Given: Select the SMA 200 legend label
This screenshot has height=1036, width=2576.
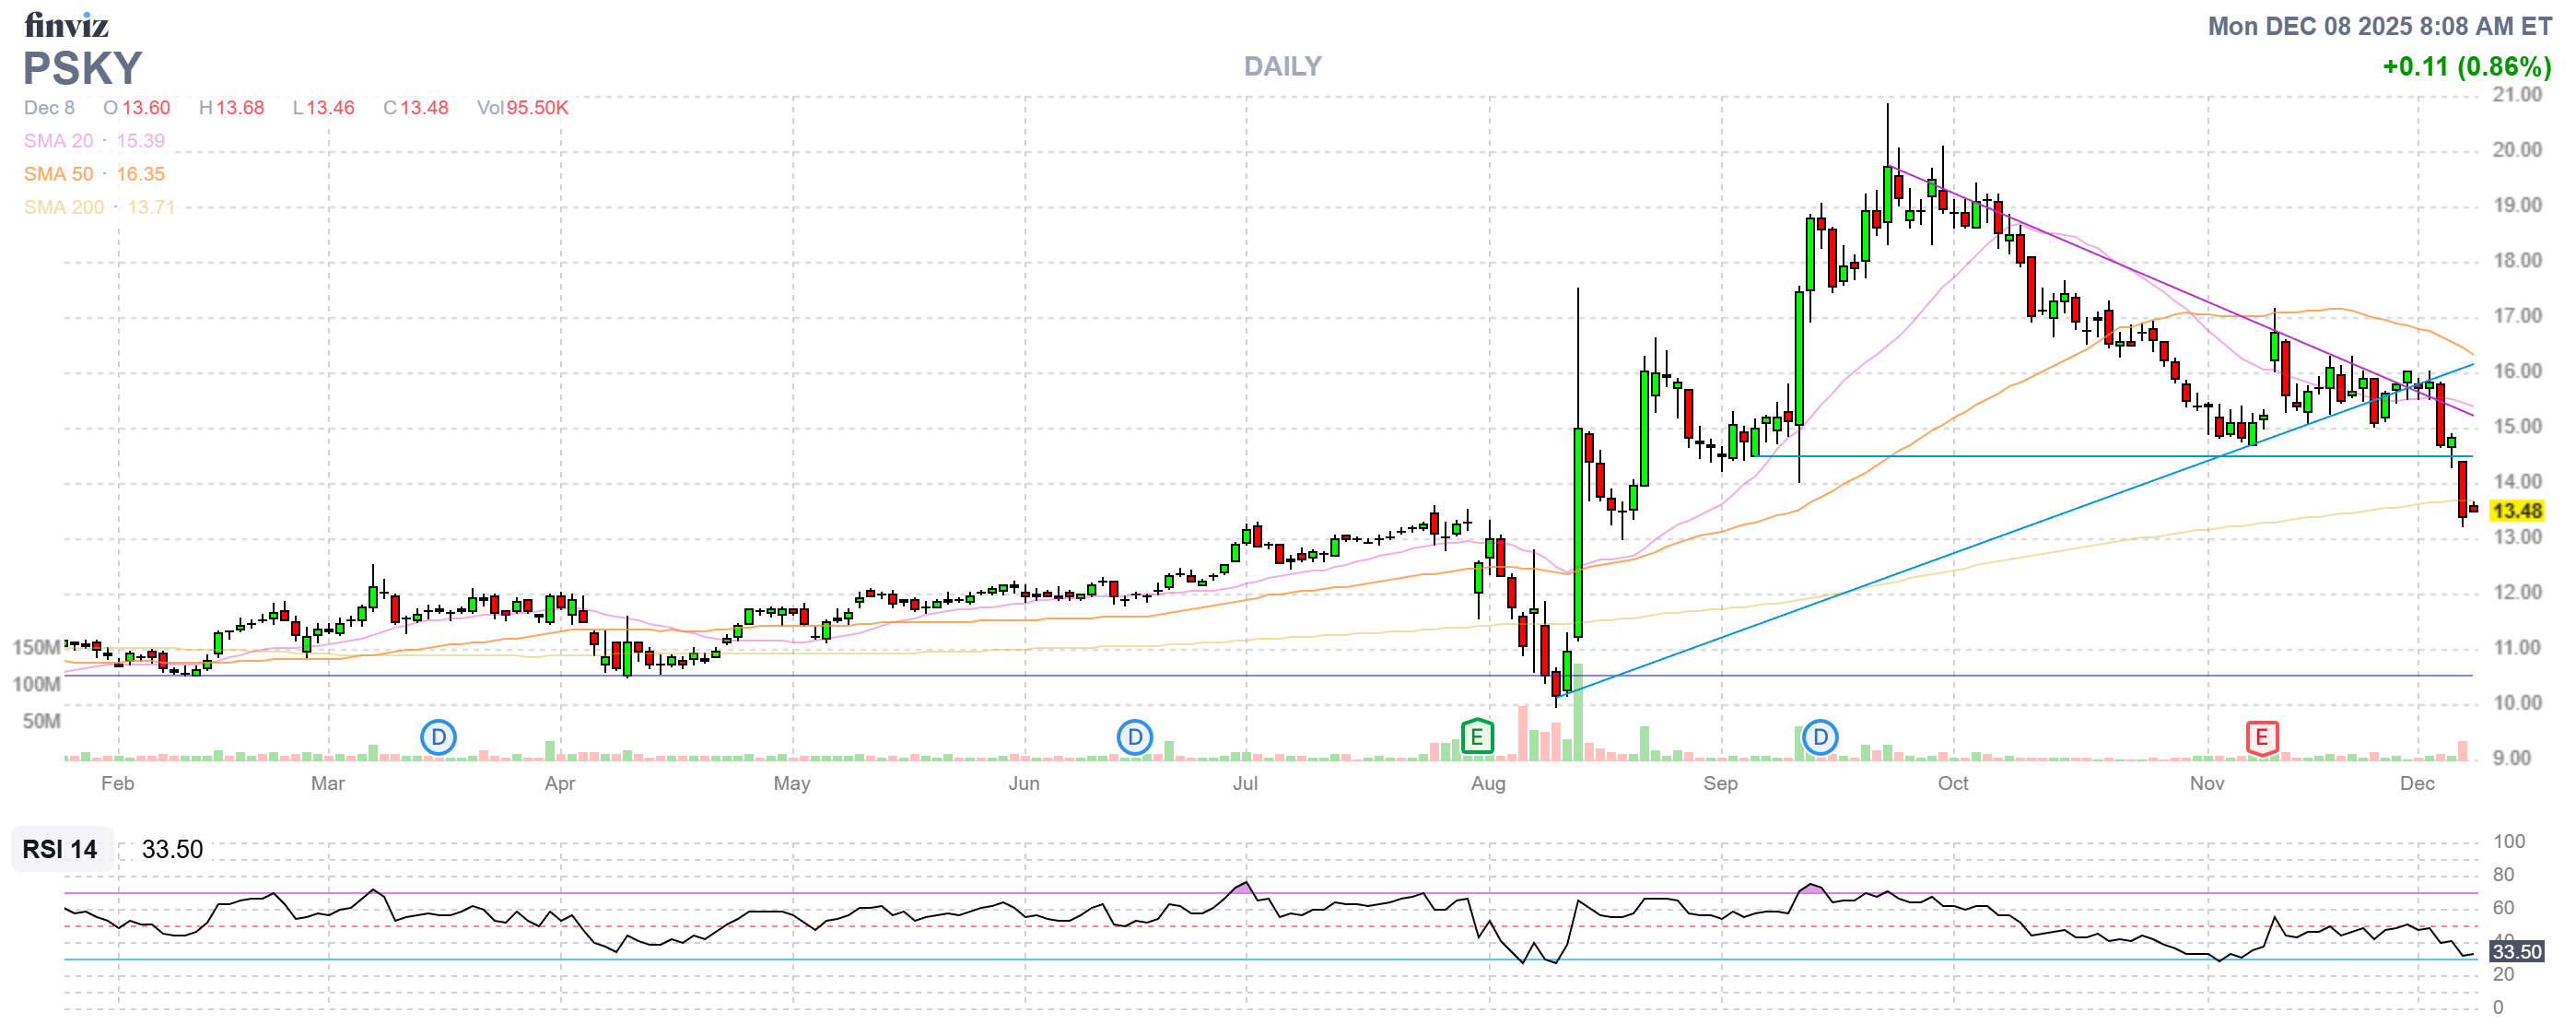Looking at the screenshot, I should click(63, 207).
